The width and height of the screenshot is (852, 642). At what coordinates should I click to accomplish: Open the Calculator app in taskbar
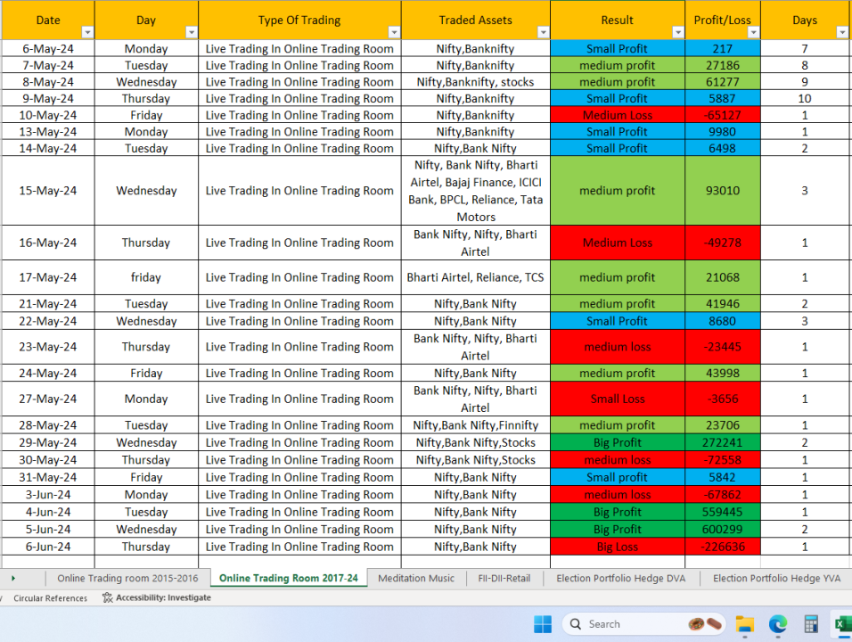pos(811,624)
